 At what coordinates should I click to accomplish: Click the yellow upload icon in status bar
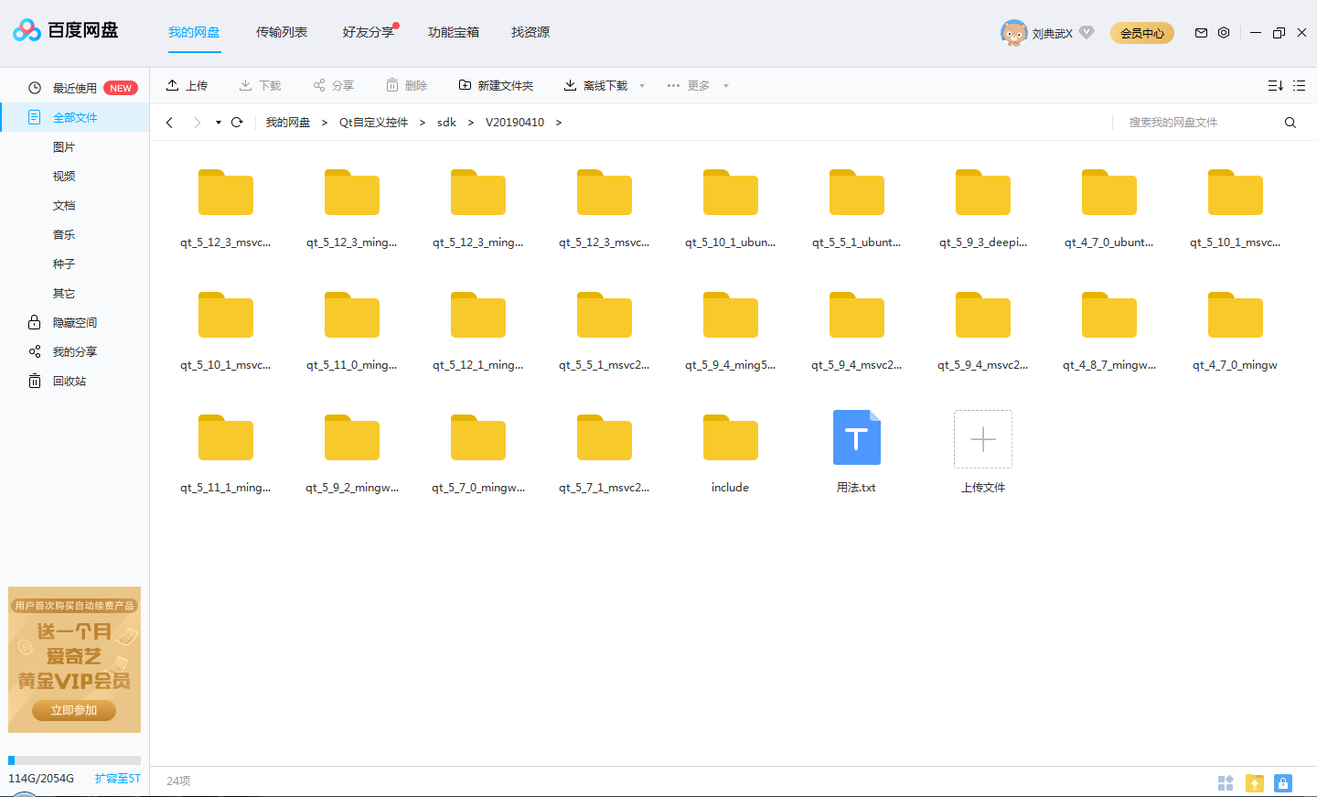click(x=1255, y=783)
